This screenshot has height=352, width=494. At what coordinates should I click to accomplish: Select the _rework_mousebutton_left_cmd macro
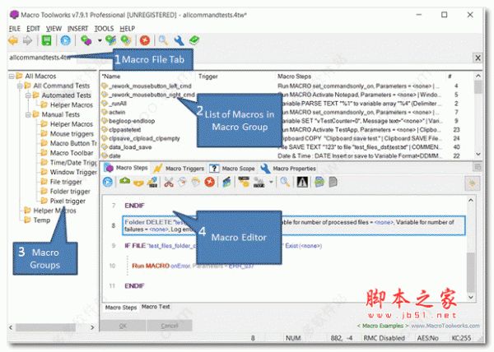coord(150,86)
